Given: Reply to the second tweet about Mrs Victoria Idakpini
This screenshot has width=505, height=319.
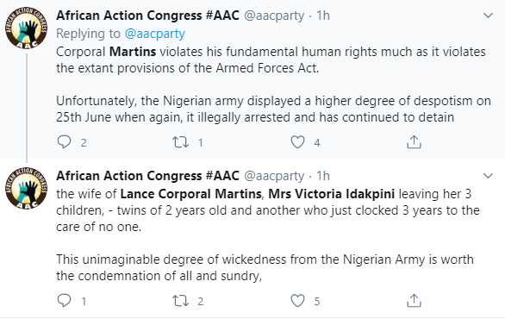Looking at the screenshot, I should 64,300.
